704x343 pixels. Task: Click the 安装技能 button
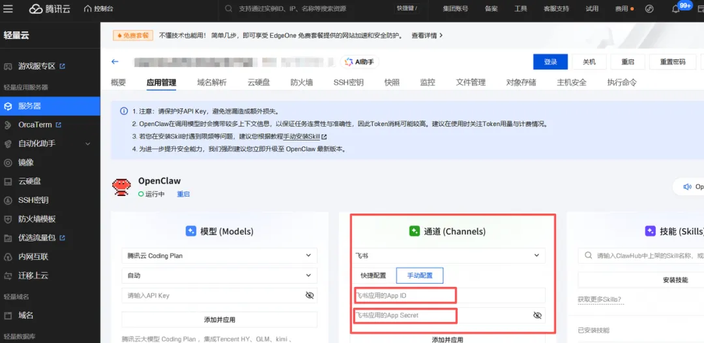641,280
